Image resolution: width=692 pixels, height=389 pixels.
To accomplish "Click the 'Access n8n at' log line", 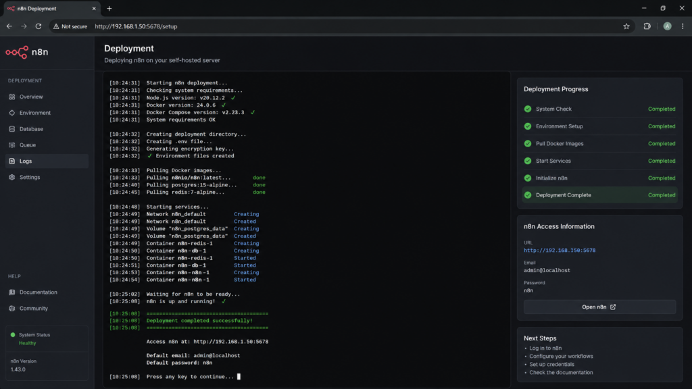I will pyautogui.click(x=207, y=341).
